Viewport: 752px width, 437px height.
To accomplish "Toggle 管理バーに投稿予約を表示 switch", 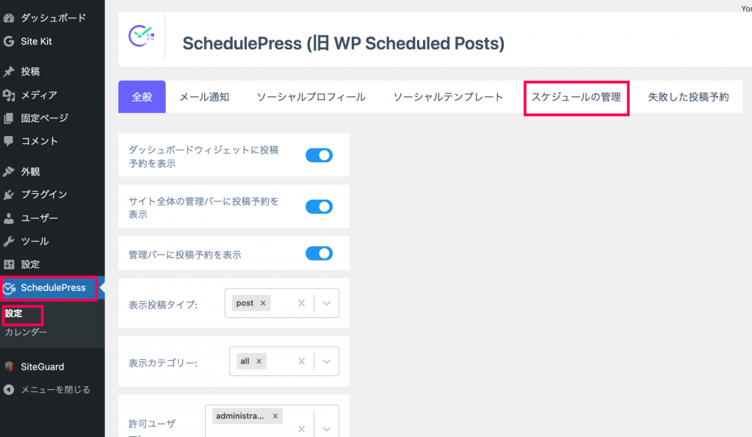I will [319, 253].
